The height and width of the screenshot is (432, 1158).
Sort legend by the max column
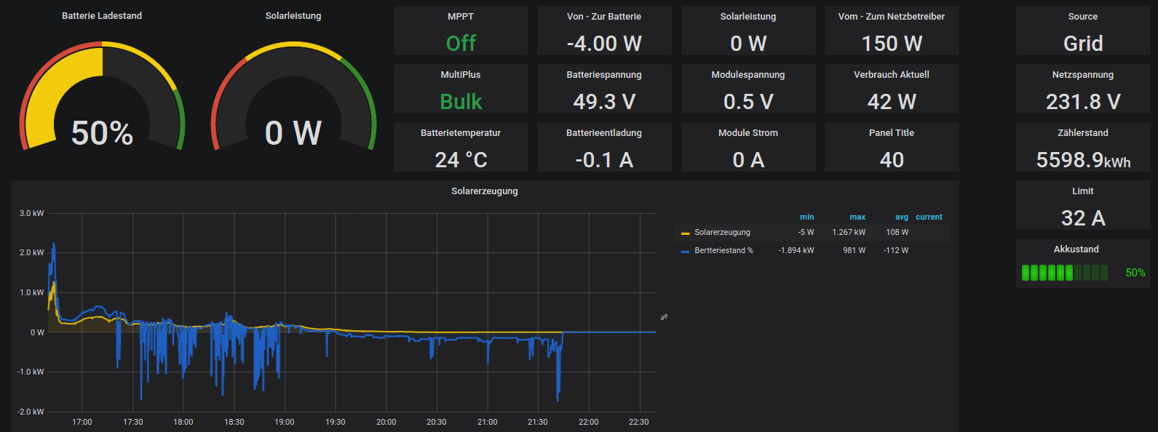pyautogui.click(x=857, y=217)
